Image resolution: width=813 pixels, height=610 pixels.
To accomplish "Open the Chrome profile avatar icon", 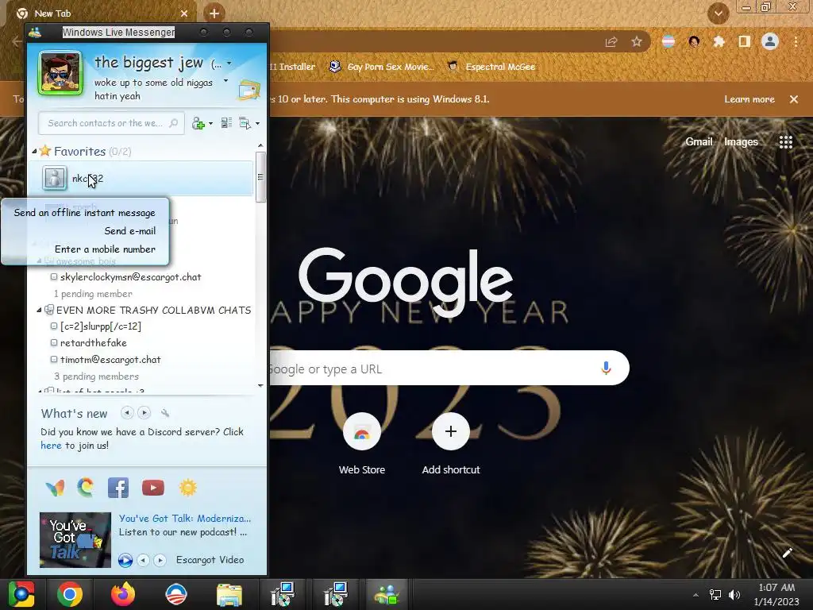I will (x=770, y=41).
